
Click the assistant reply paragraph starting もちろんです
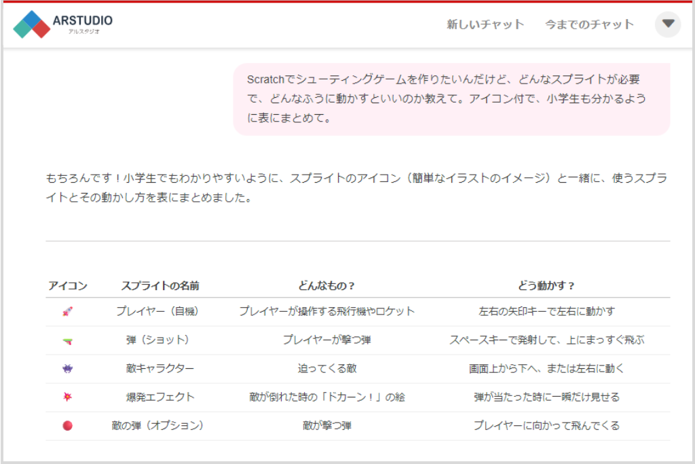point(356,190)
